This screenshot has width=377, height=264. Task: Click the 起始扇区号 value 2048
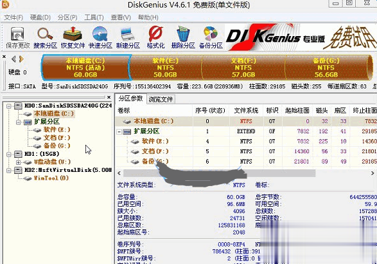point(239,232)
